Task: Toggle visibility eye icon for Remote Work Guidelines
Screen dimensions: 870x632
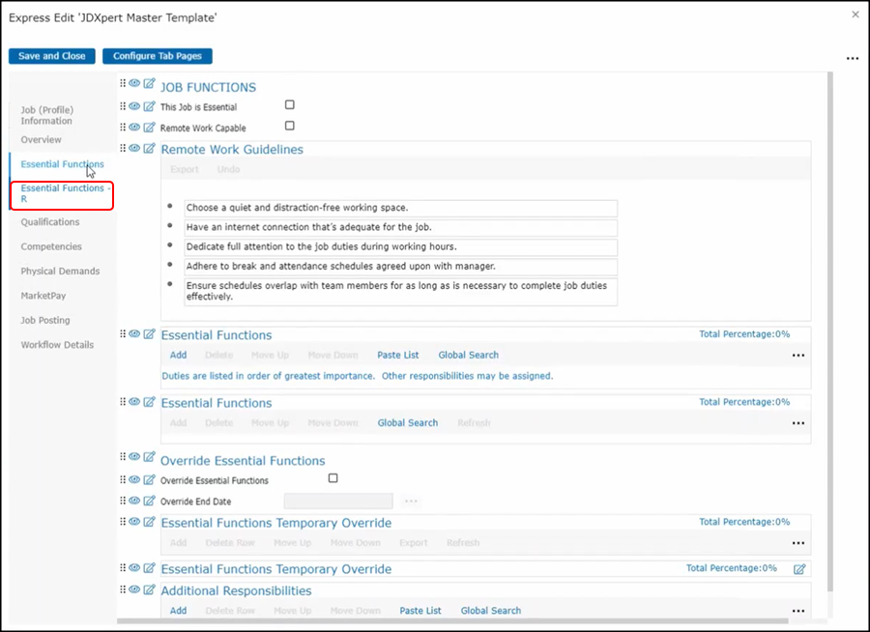Action: [x=135, y=149]
